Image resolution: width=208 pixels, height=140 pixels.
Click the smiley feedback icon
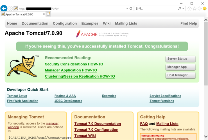(204, 9)
